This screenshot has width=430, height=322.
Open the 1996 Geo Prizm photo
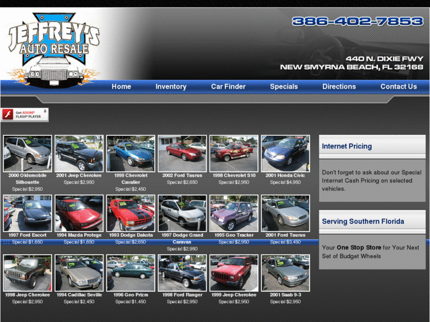pyautogui.click(x=131, y=273)
